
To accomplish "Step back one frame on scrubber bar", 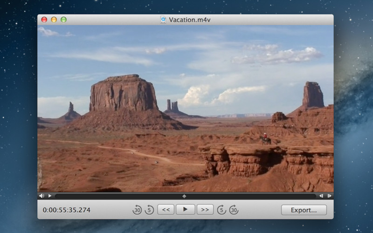I will 321,196.
